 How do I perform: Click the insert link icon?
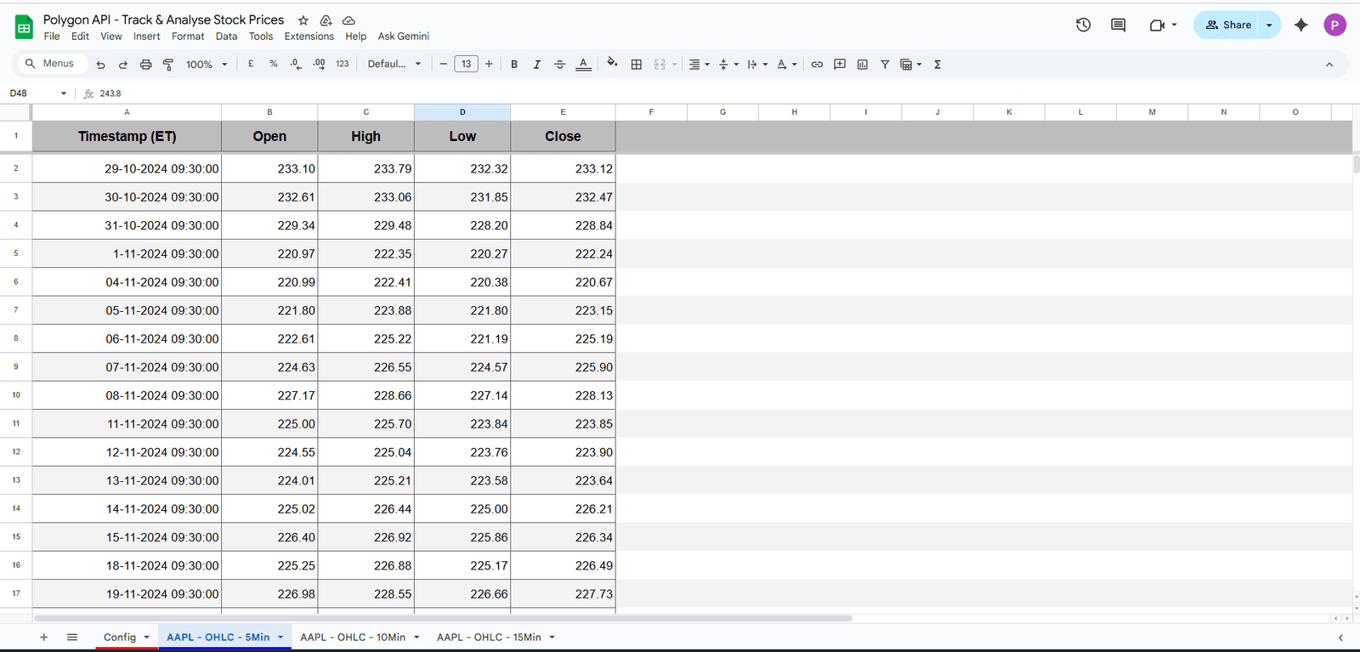coord(817,65)
